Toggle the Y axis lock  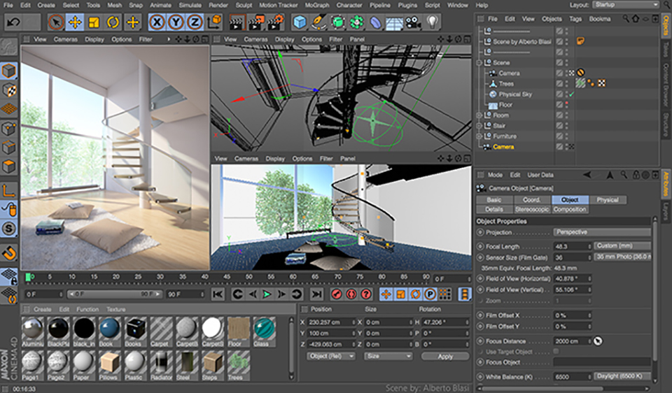pyautogui.click(x=176, y=22)
